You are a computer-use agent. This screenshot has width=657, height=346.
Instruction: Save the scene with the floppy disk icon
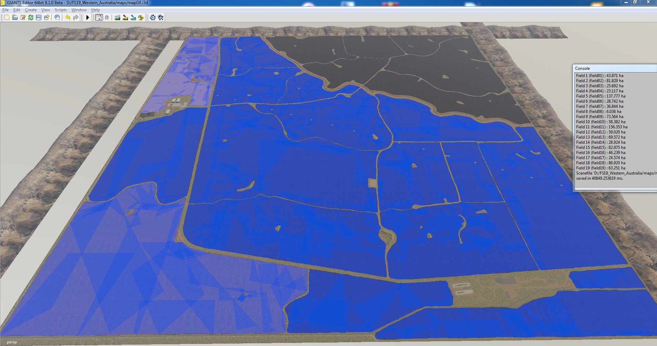[x=39, y=17]
